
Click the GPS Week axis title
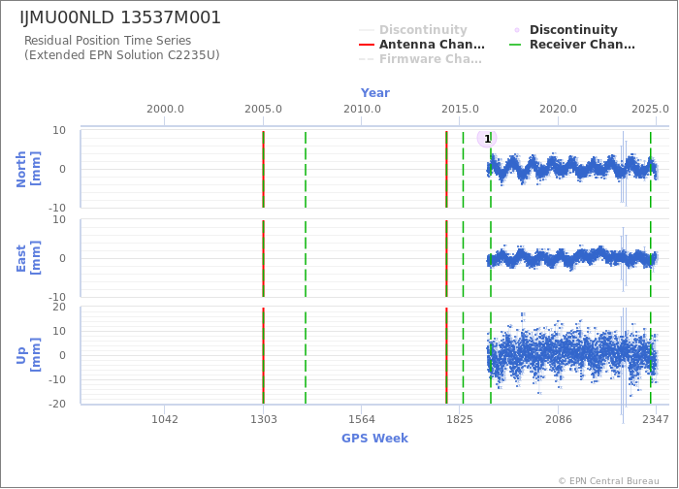pos(375,438)
